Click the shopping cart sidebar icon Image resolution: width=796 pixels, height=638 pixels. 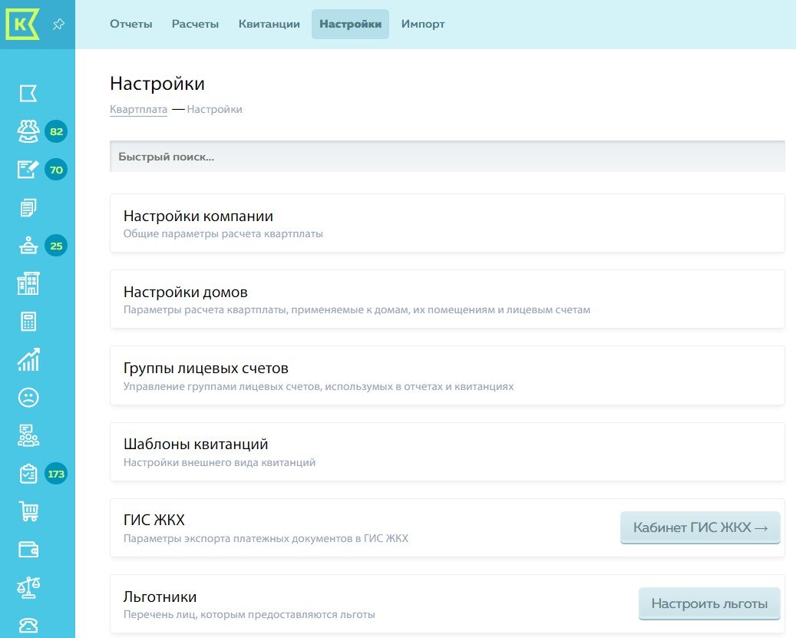click(x=28, y=511)
